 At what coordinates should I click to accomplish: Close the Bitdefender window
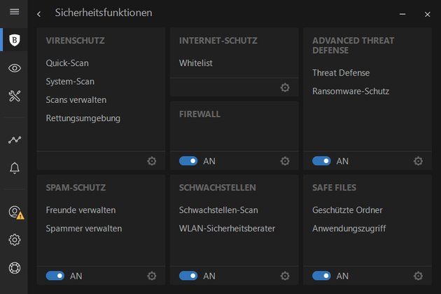(x=427, y=14)
